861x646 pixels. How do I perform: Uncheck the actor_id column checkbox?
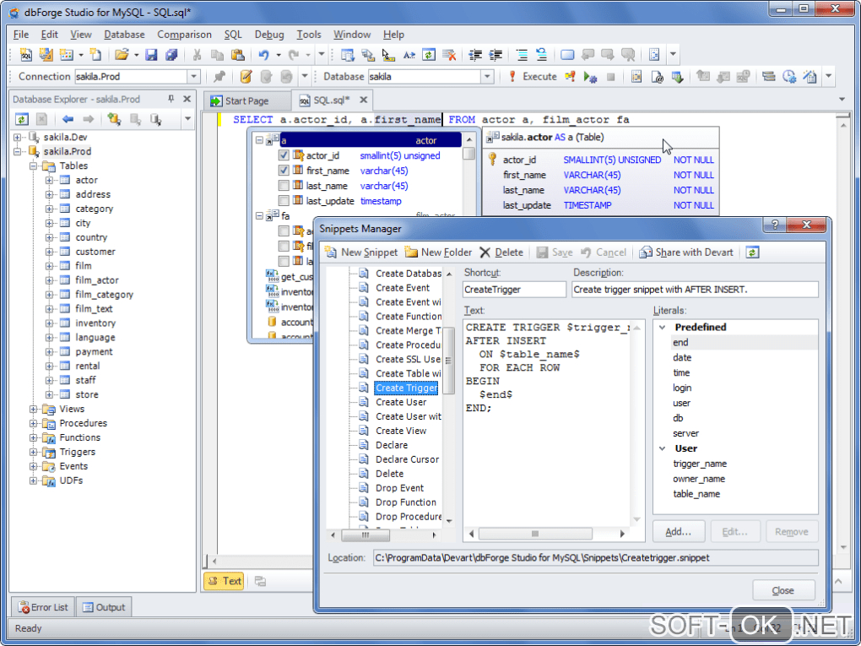click(x=284, y=155)
